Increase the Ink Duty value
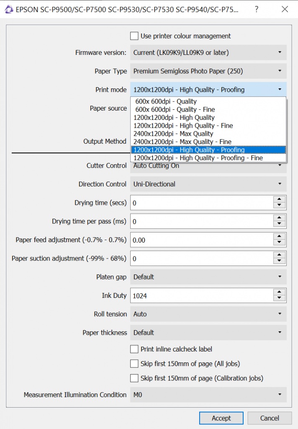 click(x=279, y=292)
